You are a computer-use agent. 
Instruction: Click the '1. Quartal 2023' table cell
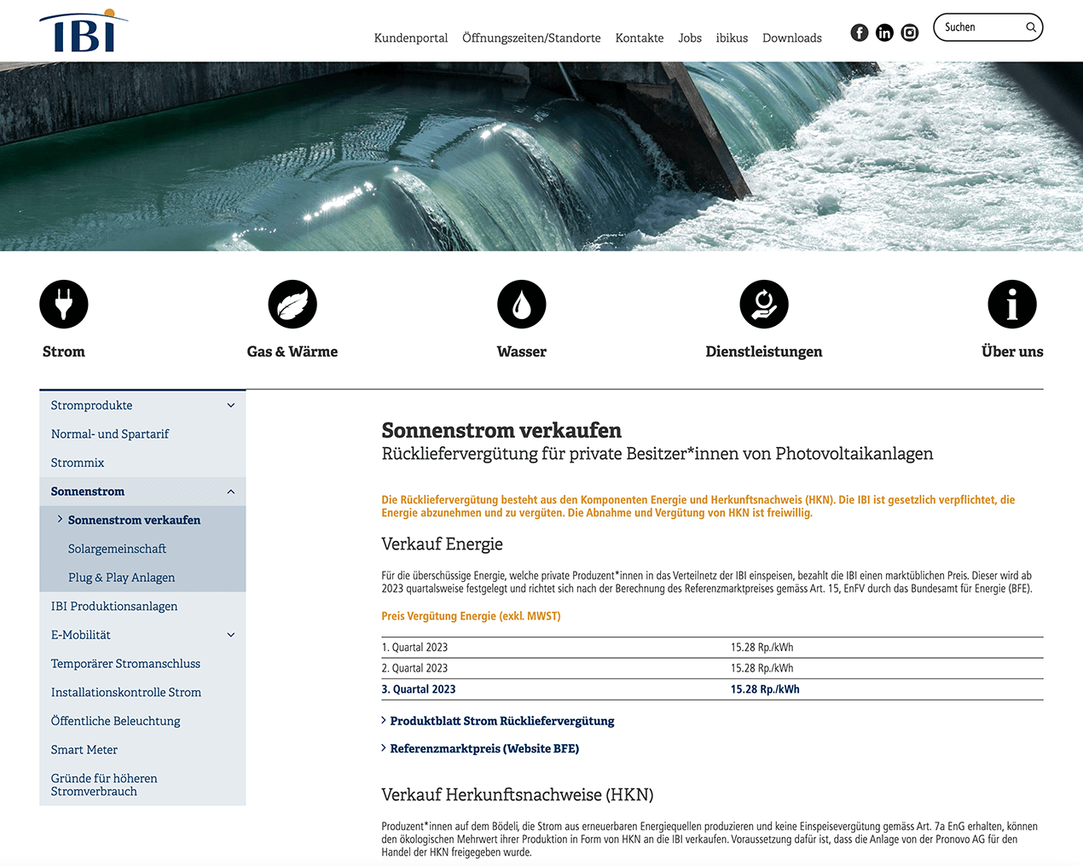[x=414, y=648]
